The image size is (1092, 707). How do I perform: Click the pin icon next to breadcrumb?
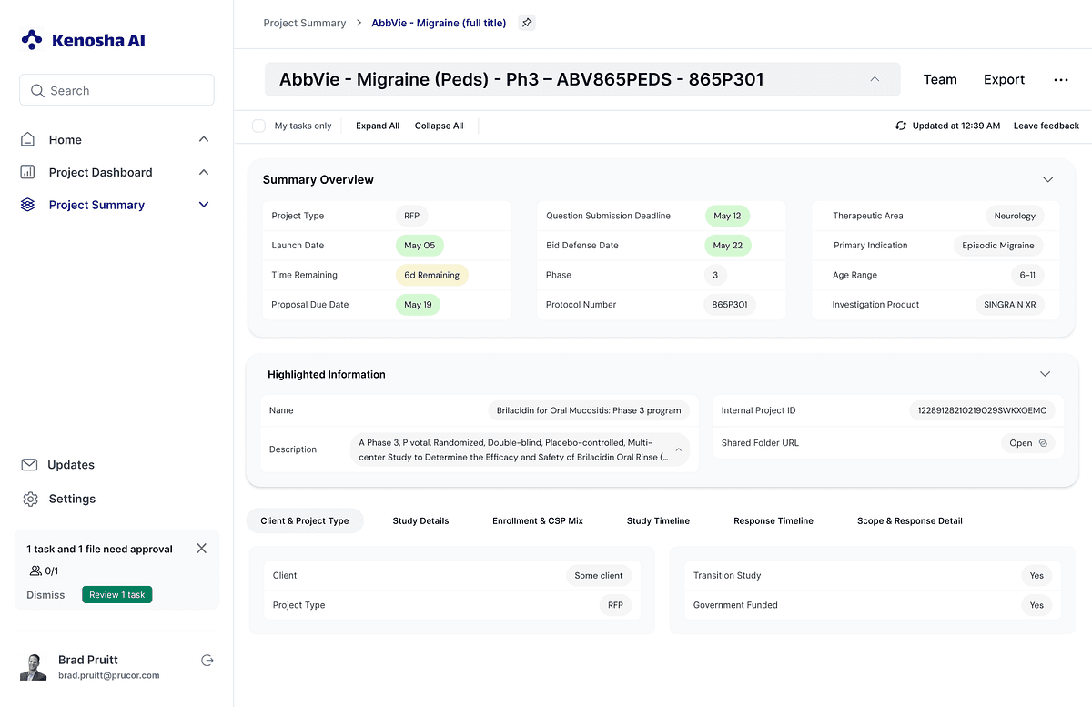pyautogui.click(x=526, y=23)
